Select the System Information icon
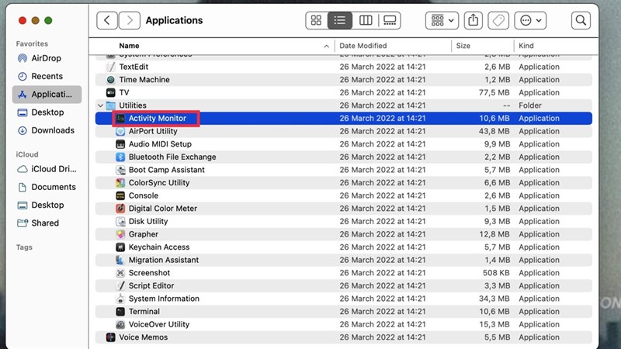621x349 pixels. [x=120, y=299]
